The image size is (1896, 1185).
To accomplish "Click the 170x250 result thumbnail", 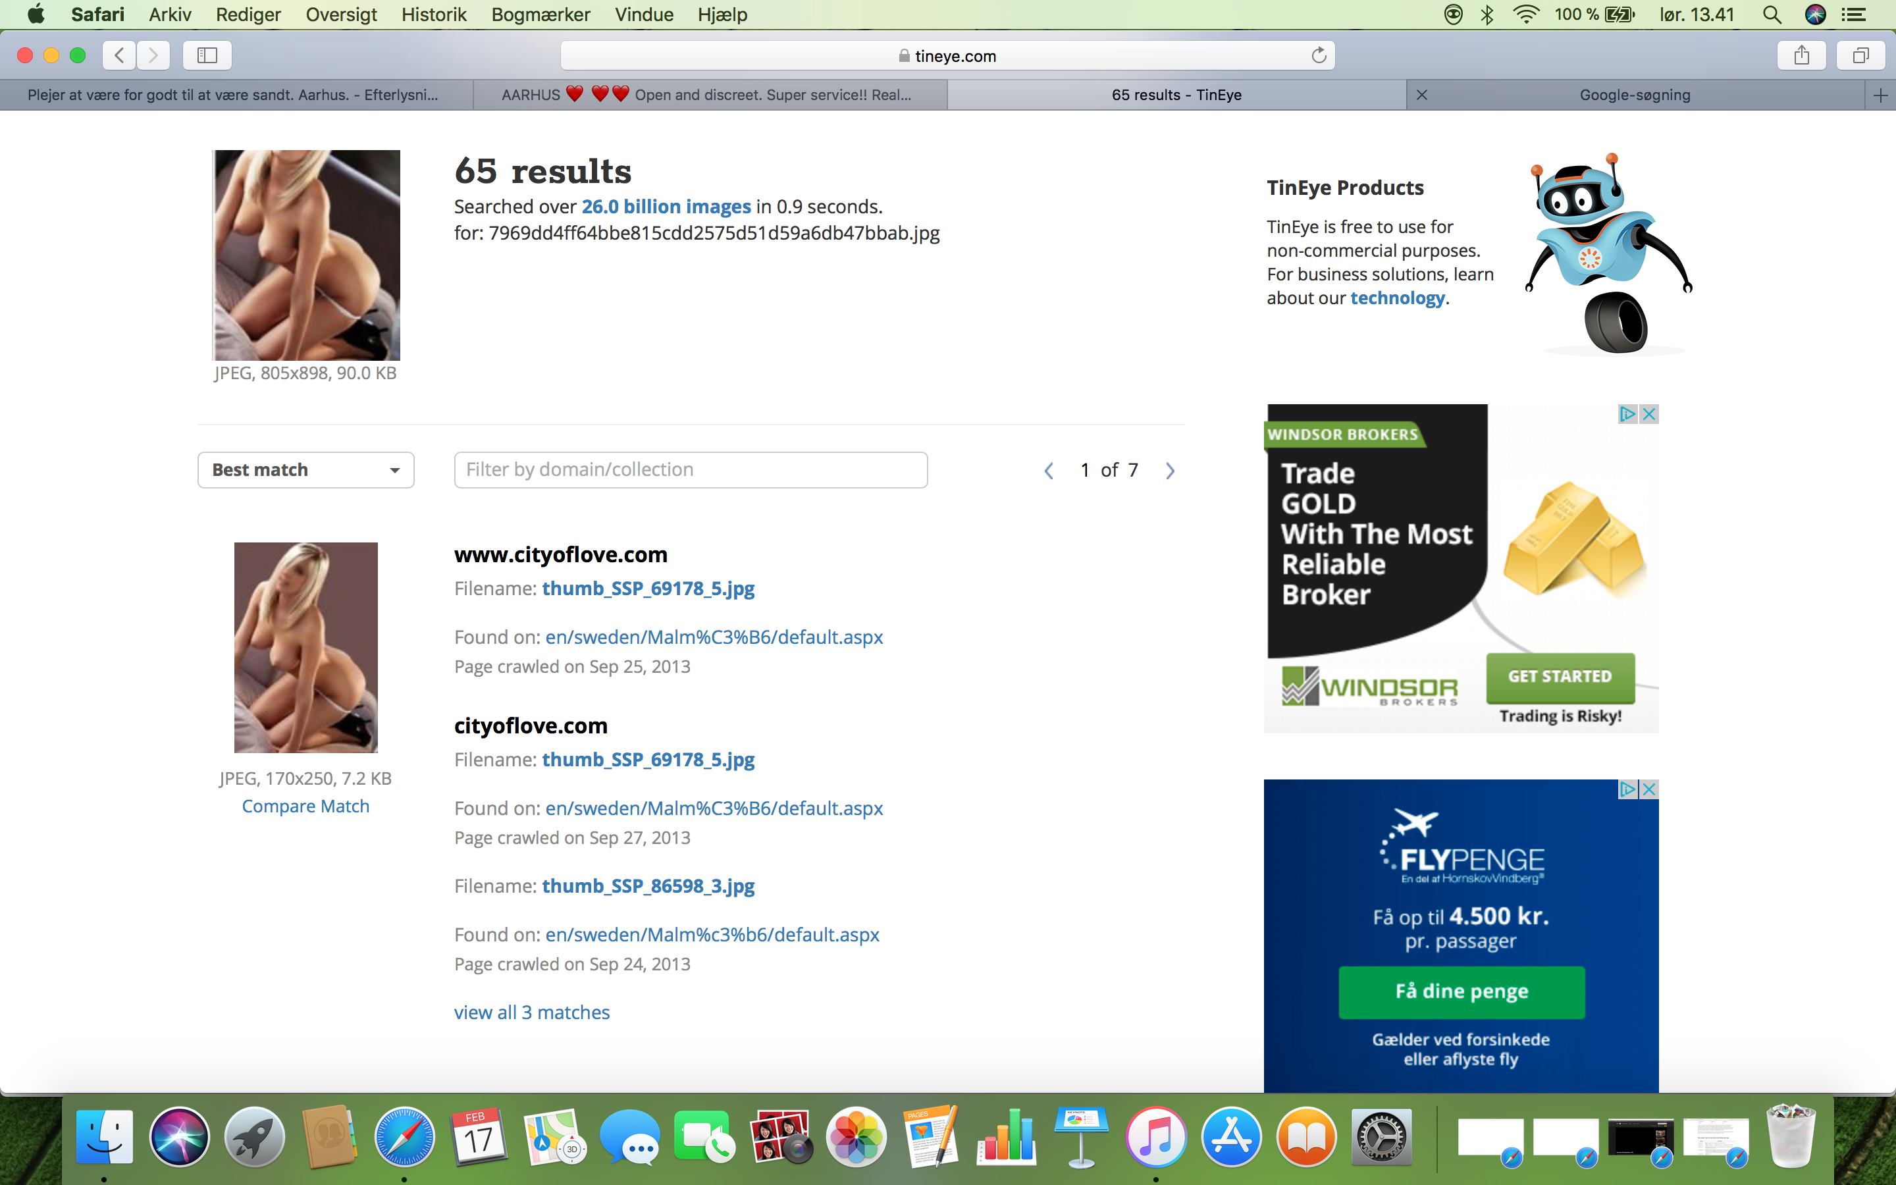I will point(305,647).
